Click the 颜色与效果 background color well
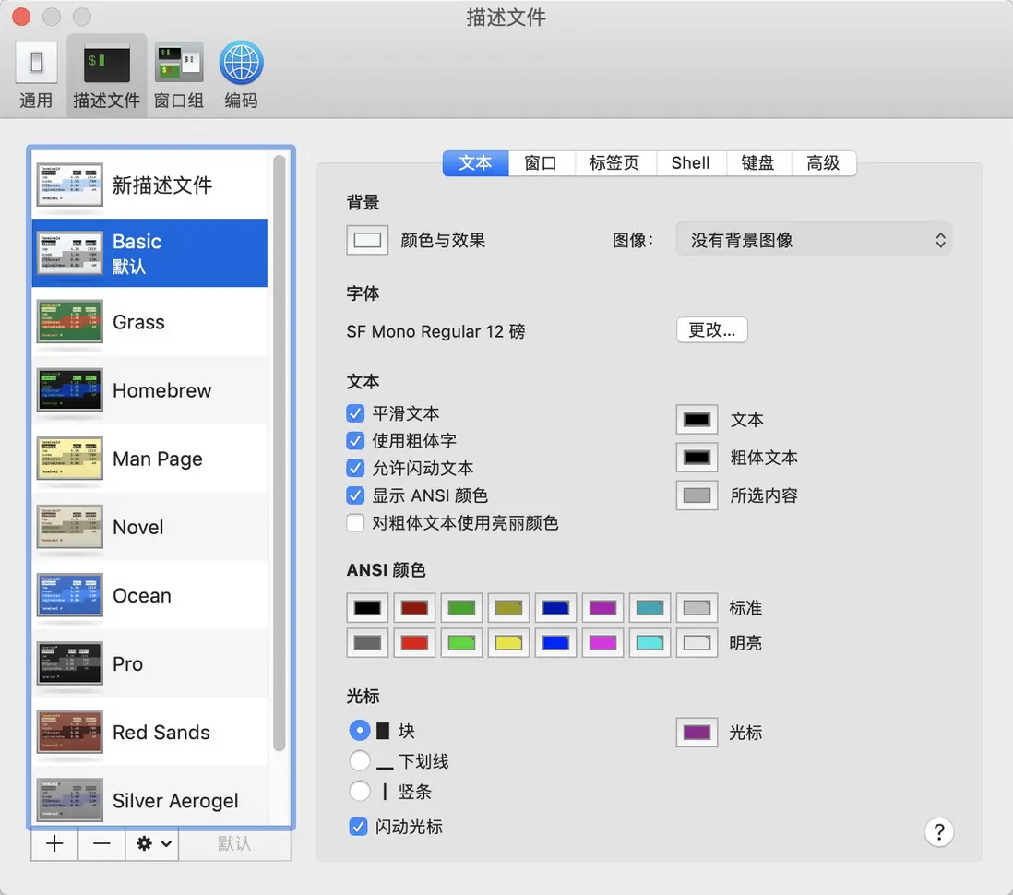 pyautogui.click(x=367, y=241)
